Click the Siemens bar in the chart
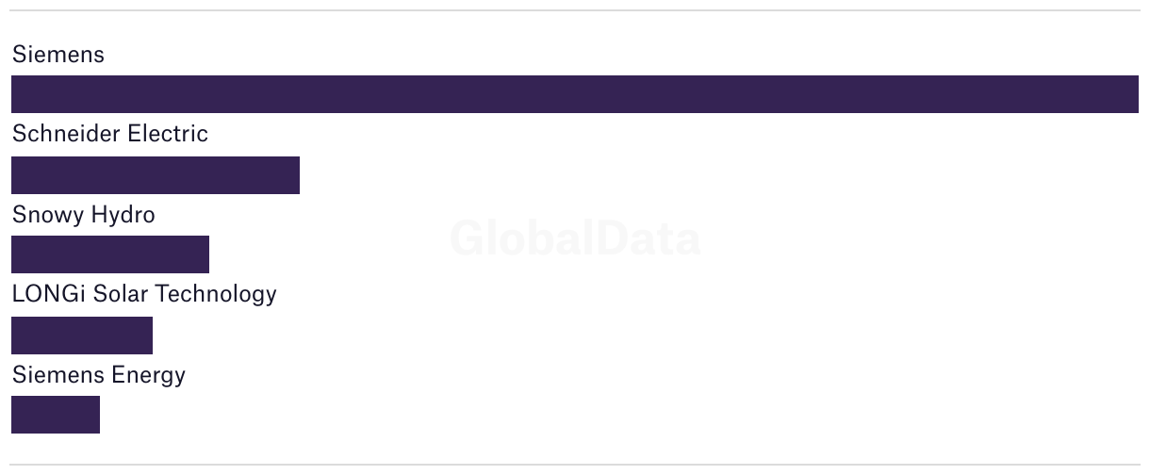Viewport: 1150px width, 475px height. pos(575,94)
